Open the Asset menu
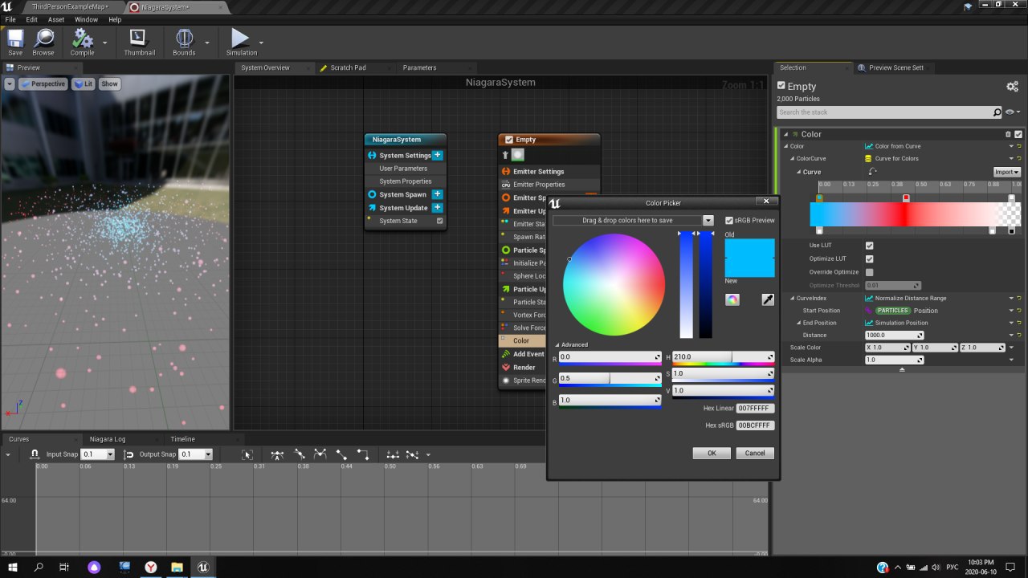Image resolution: width=1028 pixels, height=578 pixels. 56,19
